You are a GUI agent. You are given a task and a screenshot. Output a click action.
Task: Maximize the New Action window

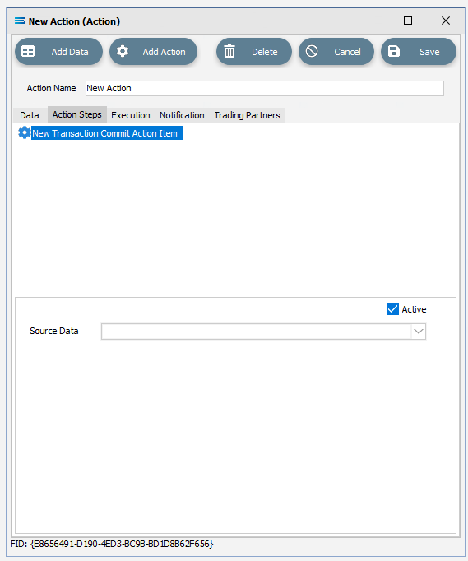(407, 21)
